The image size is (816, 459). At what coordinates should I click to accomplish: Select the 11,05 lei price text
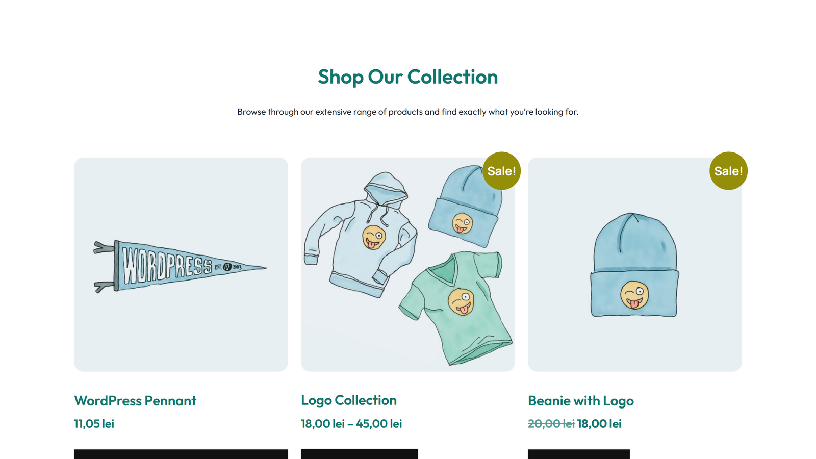click(x=94, y=423)
